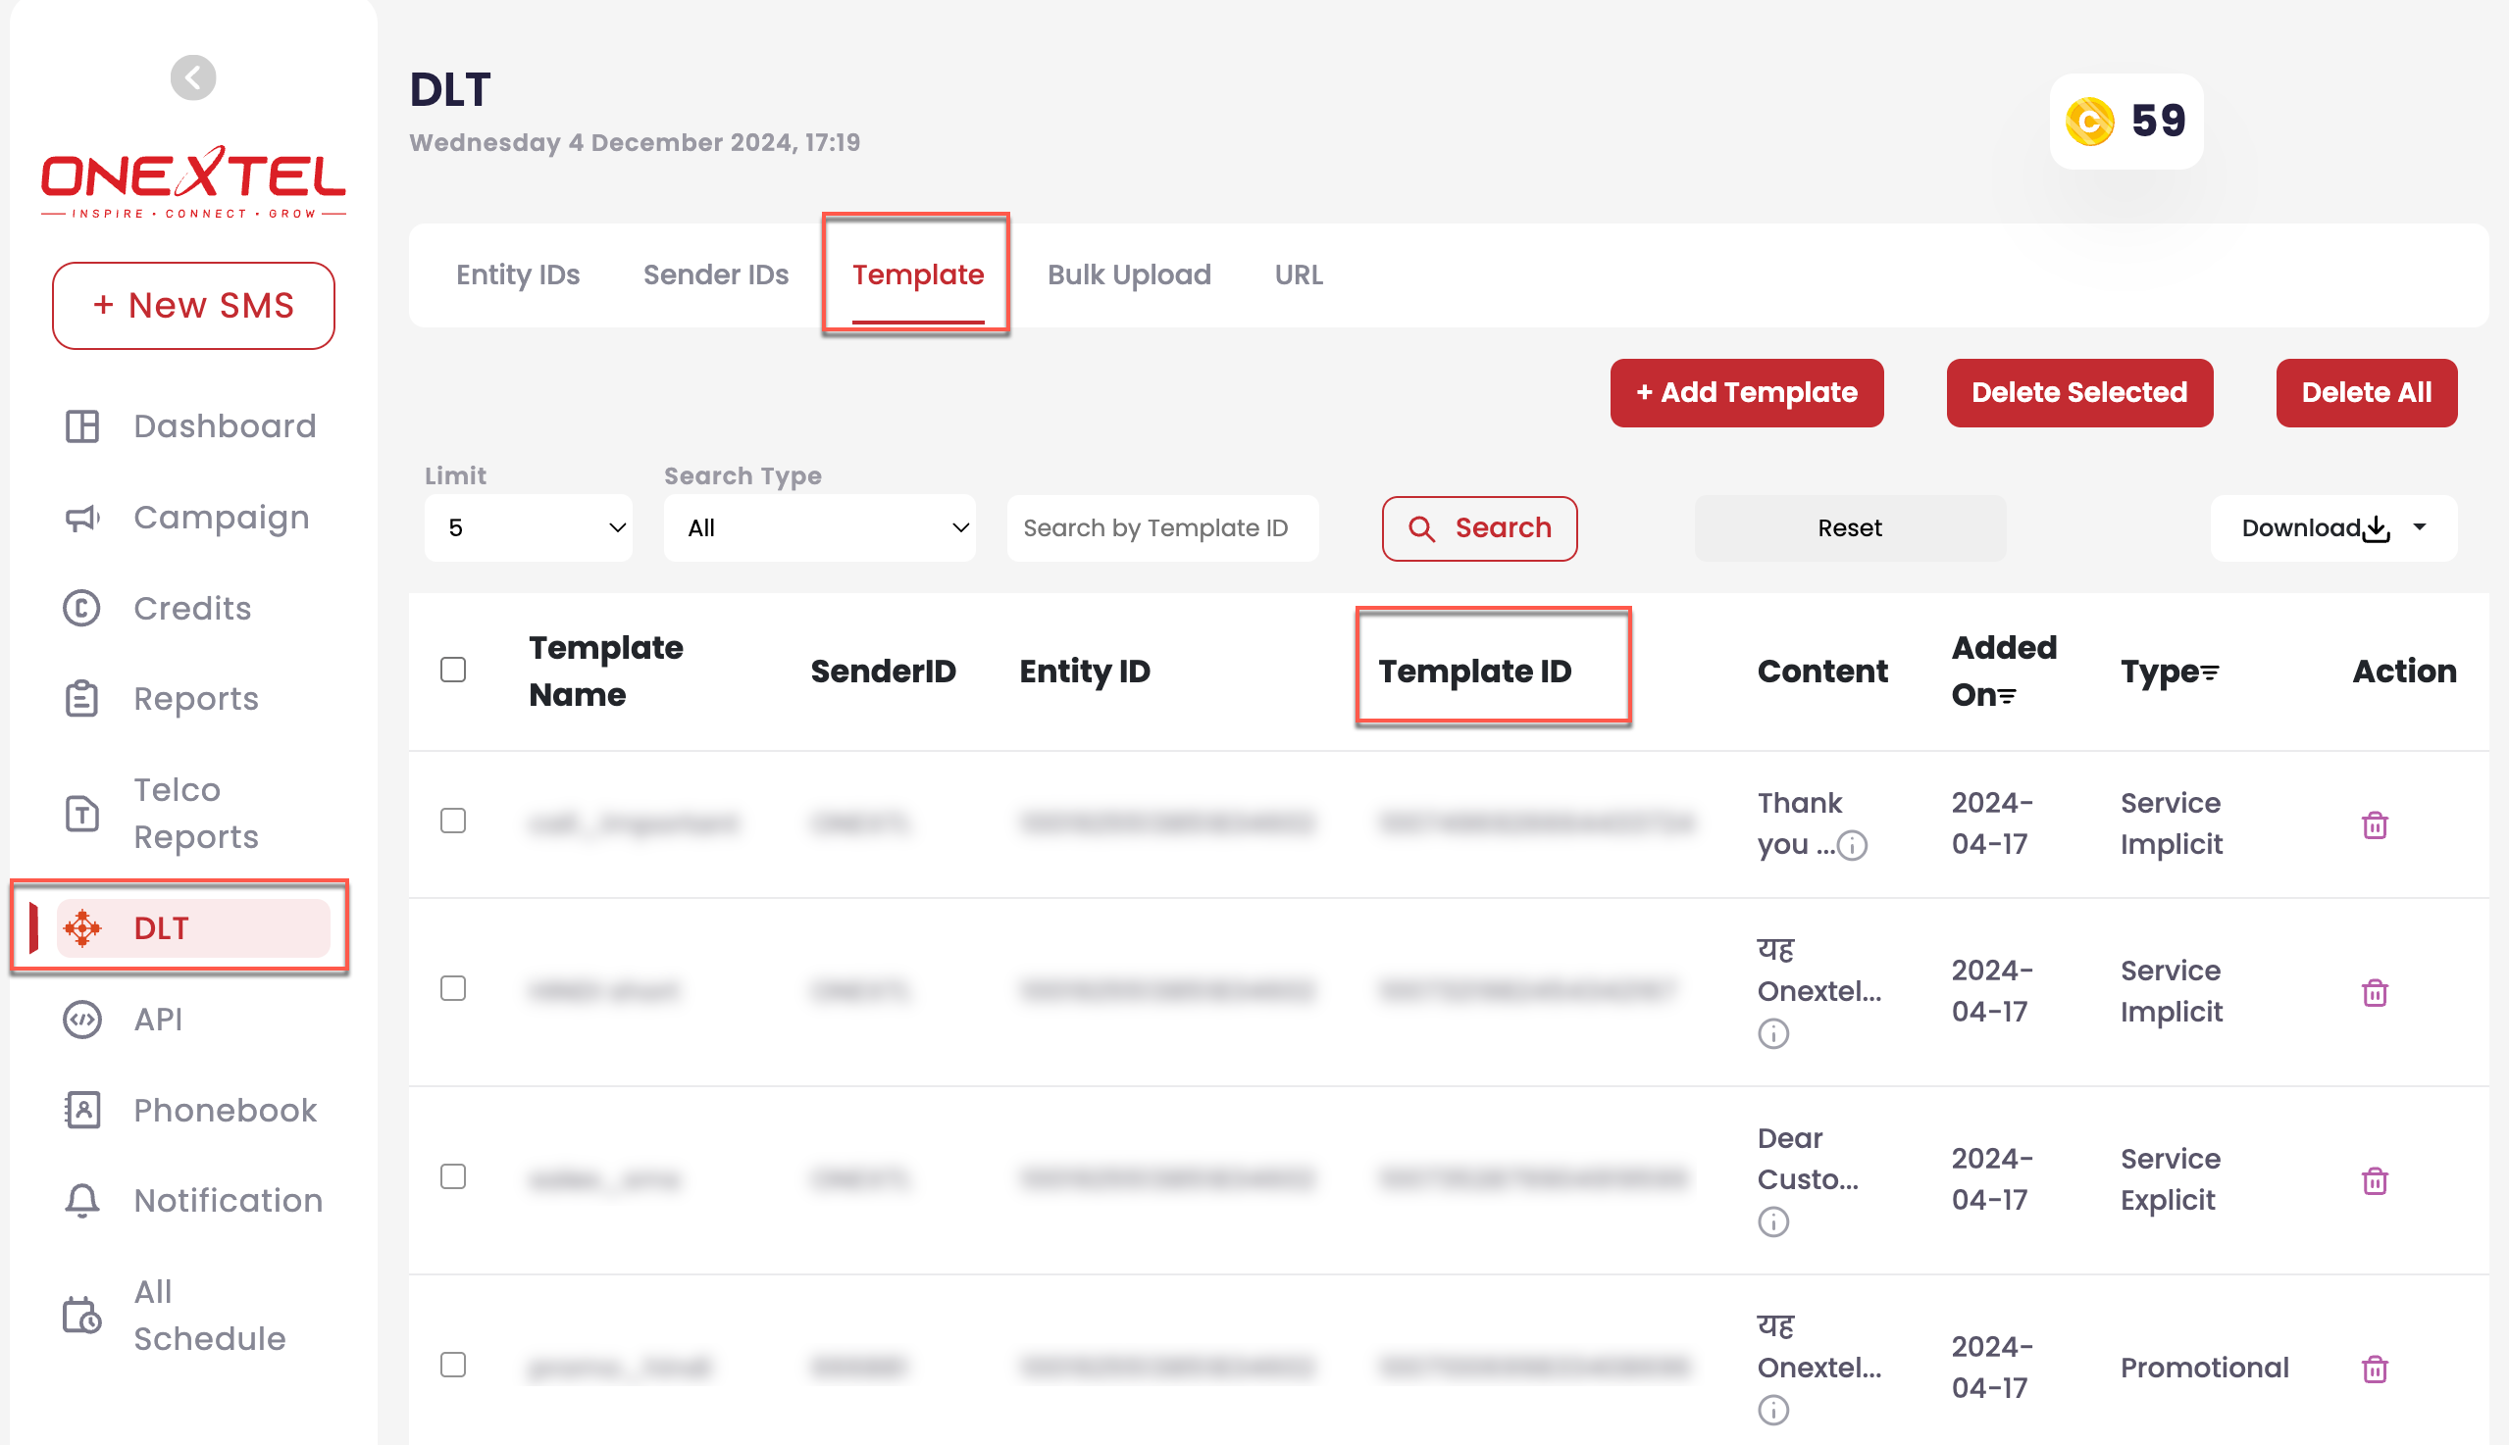This screenshot has width=2509, height=1445.
Task: Click the Phonebook contact icon
Action: point(82,1110)
